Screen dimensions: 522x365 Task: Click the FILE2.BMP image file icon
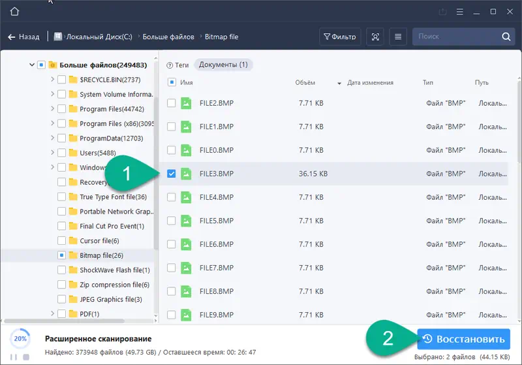[x=187, y=103]
